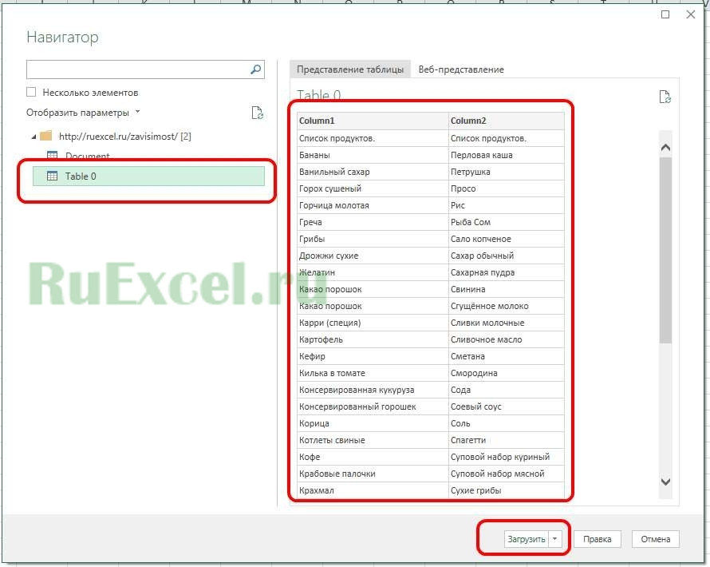Image resolution: width=710 pixels, height=567 pixels.
Task: Click the Сметана cell
Action: [507, 356]
